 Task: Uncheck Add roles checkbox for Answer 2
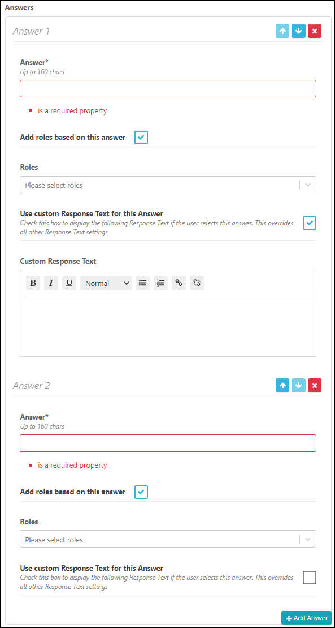(142, 492)
